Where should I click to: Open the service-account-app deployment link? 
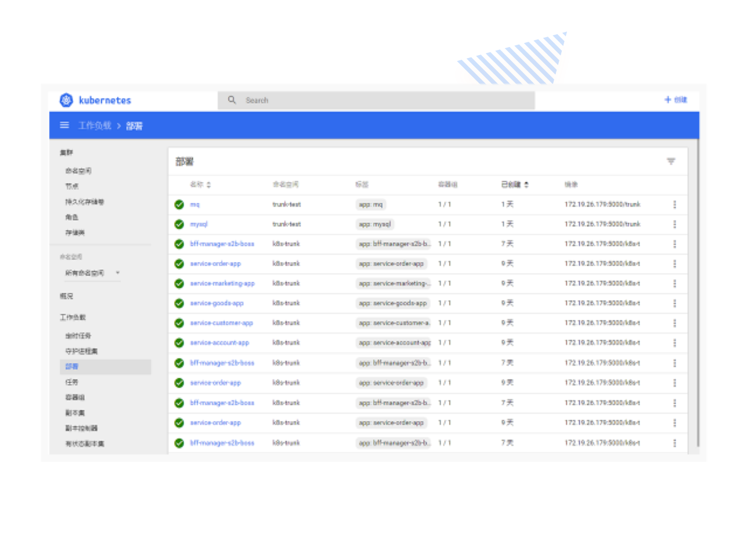click(x=219, y=342)
